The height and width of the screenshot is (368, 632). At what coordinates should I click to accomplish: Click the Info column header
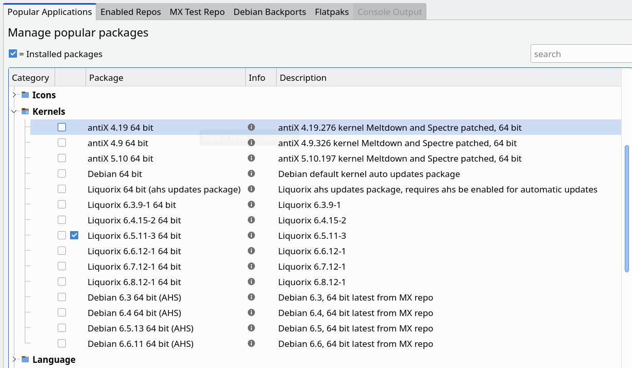[x=261, y=78]
